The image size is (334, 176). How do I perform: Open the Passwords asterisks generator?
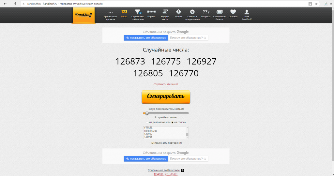[151, 14]
